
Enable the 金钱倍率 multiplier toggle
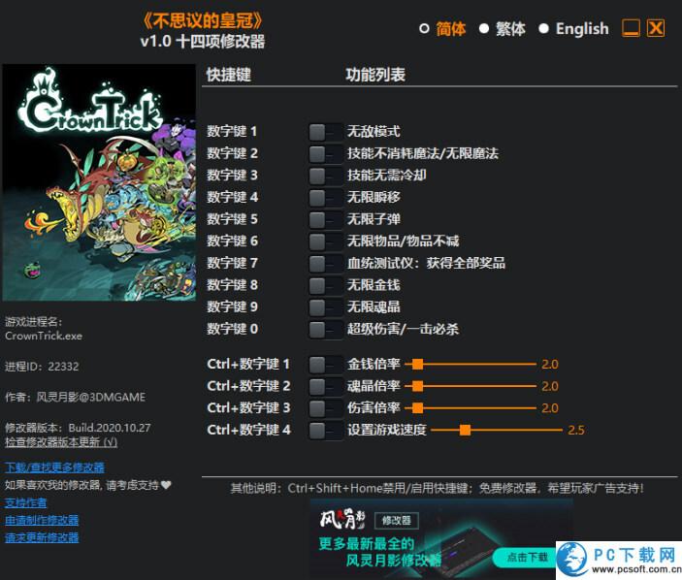tap(324, 364)
